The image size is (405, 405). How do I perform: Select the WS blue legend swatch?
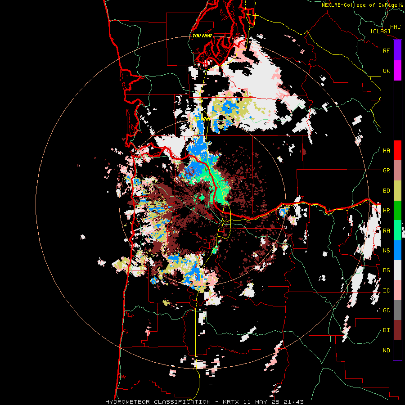pyautogui.click(x=397, y=250)
